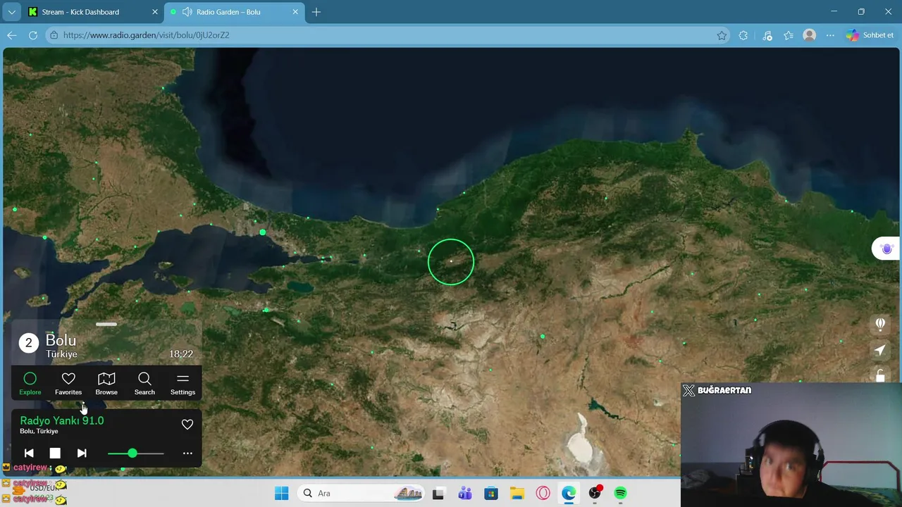This screenshot has height=507, width=902.
Task: Add this page to browser favorites
Action: point(722,35)
